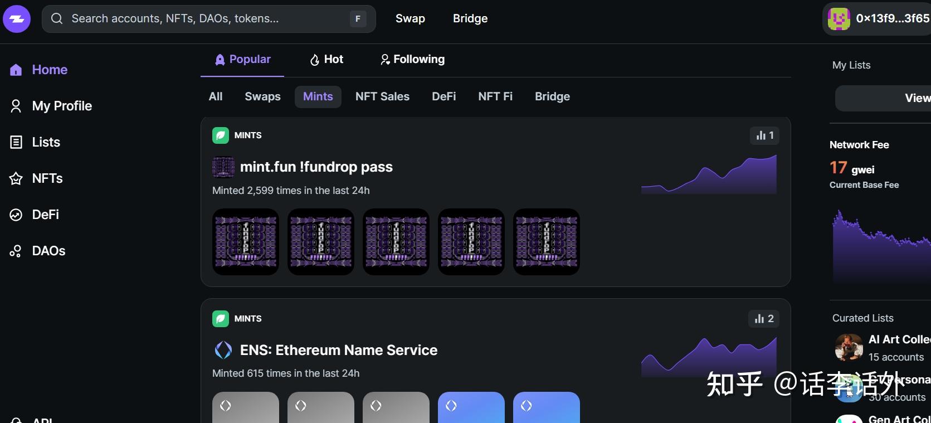
Task: Open the first fundrop pass thumbnail
Action: point(246,242)
